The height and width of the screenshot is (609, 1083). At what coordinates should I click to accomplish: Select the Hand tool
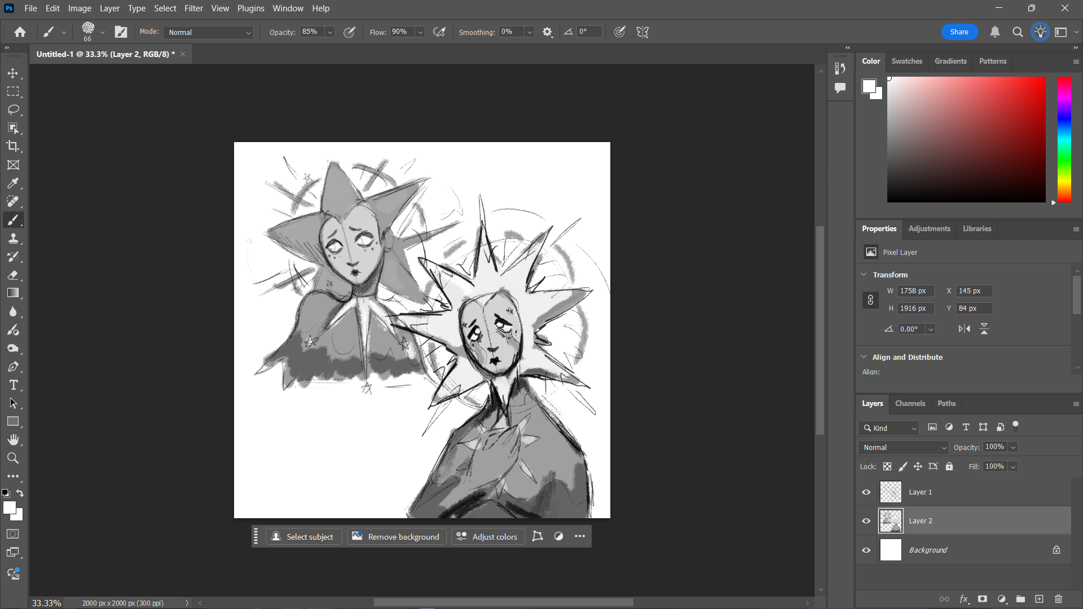click(x=13, y=440)
